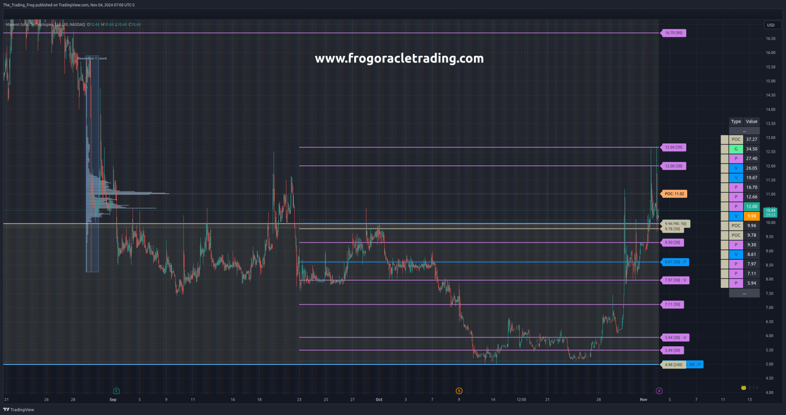Click the top ellipsis row of the table
Image resolution: width=786 pixels, height=415 pixels.
click(744, 131)
